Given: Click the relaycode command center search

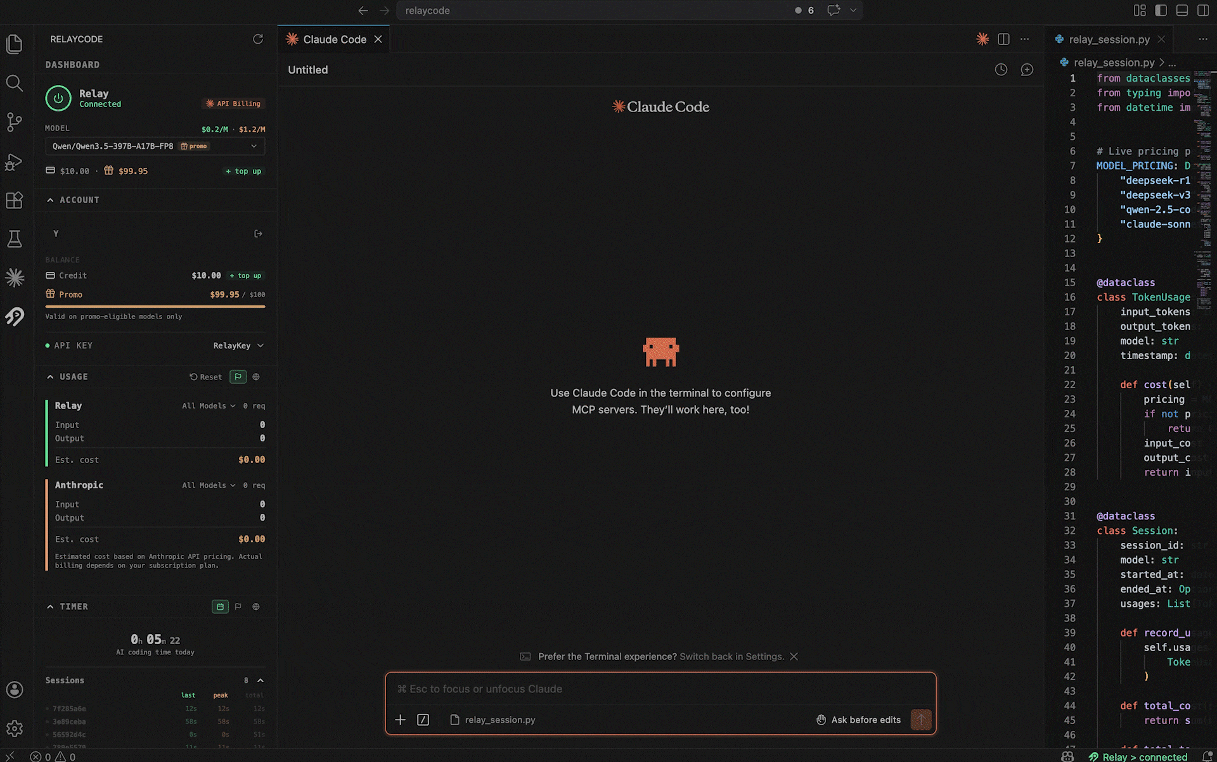Looking at the screenshot, I should (596, 10).
